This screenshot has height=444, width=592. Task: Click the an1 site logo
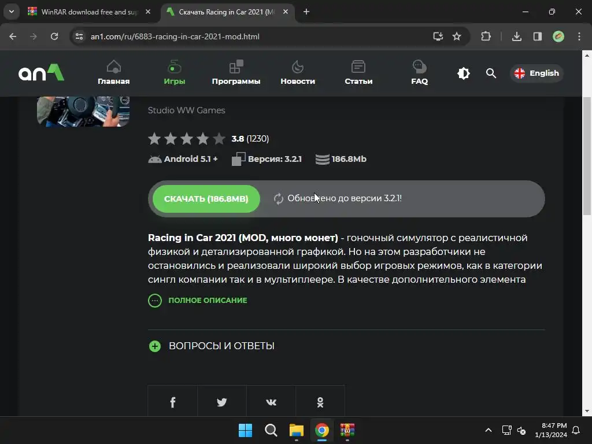click(42, 72)
